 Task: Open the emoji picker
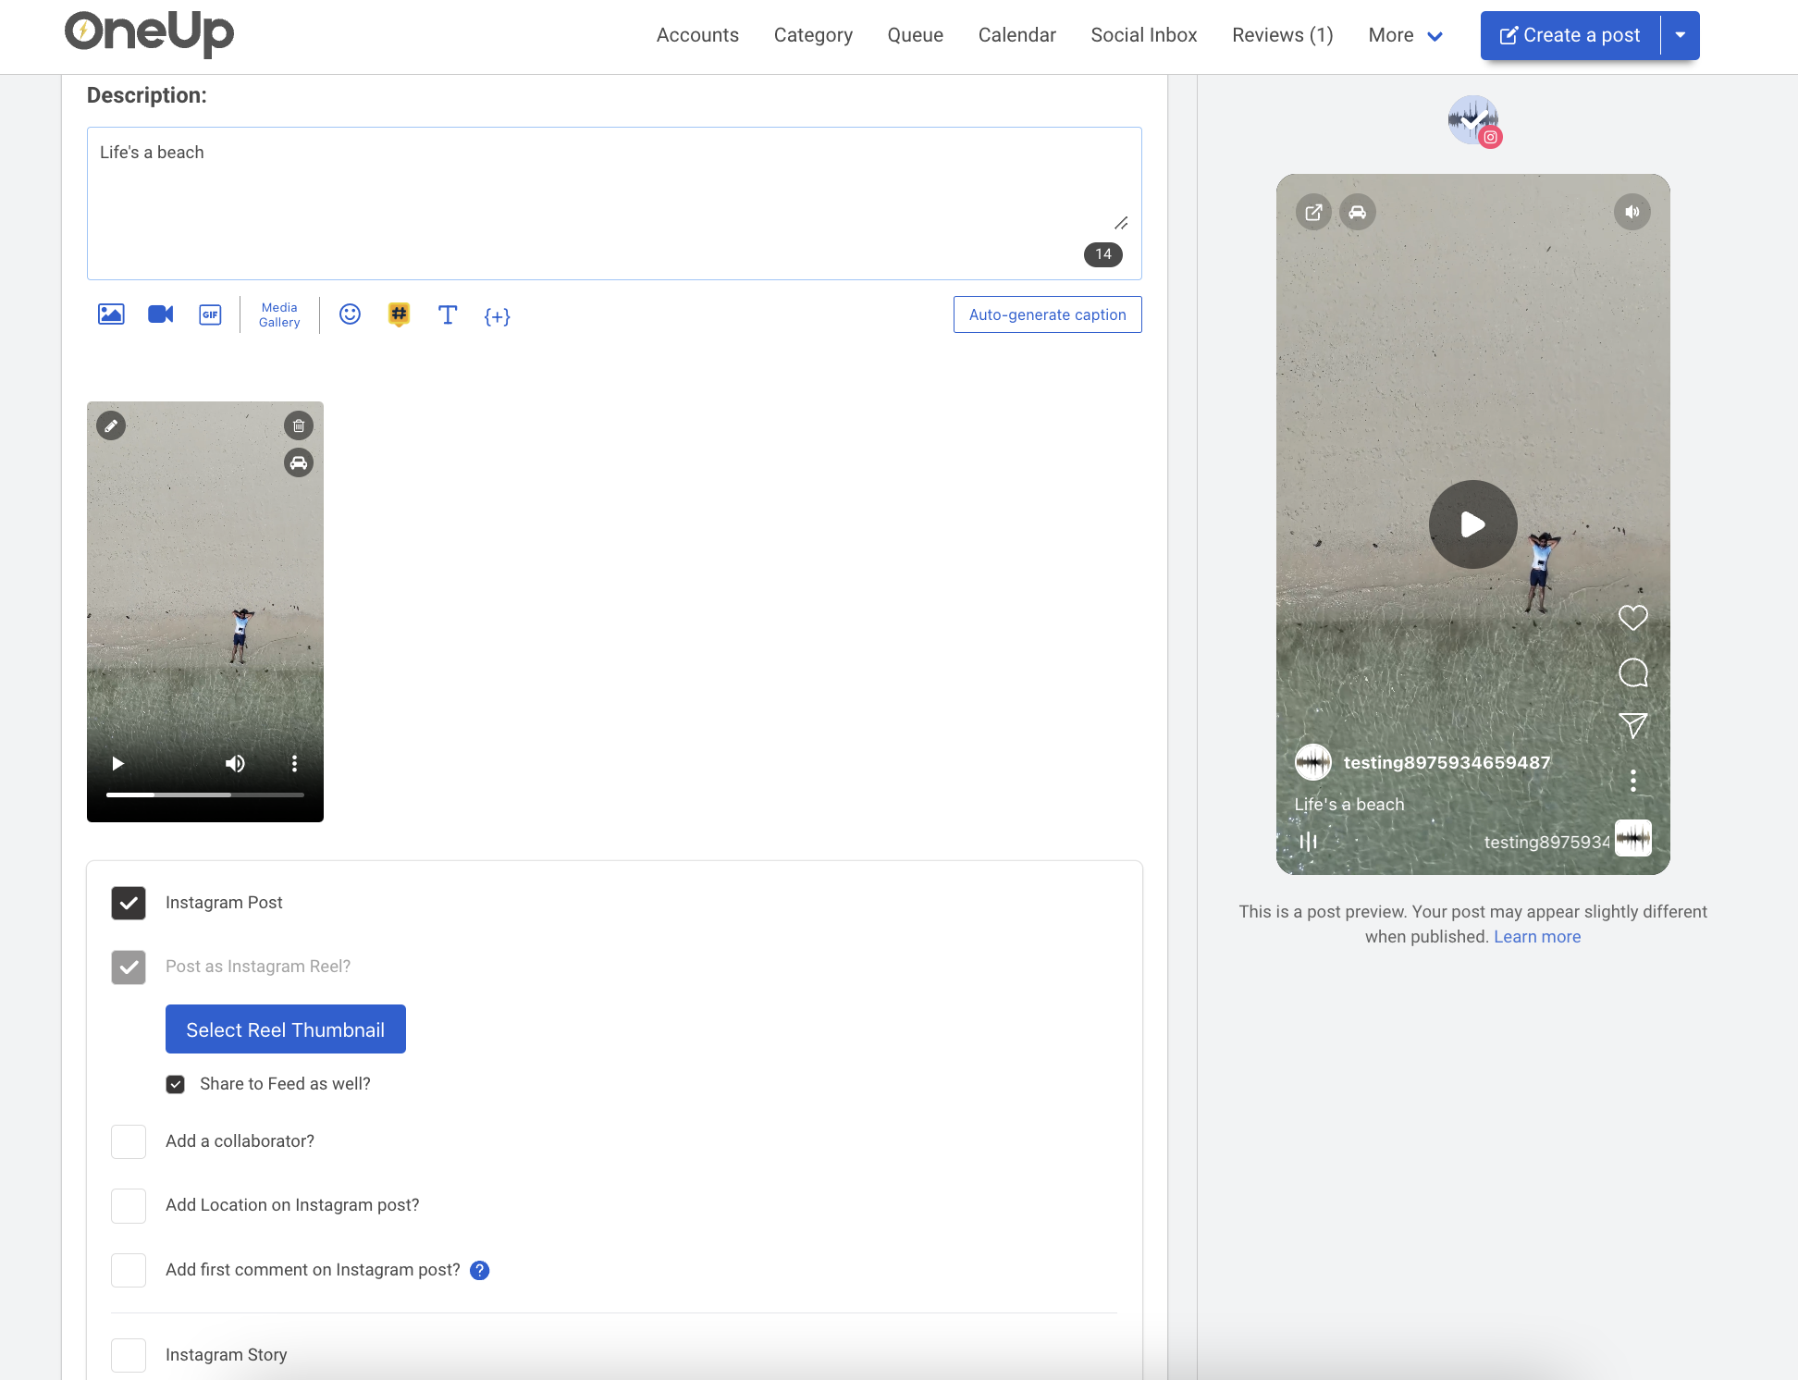coord(350,314)
